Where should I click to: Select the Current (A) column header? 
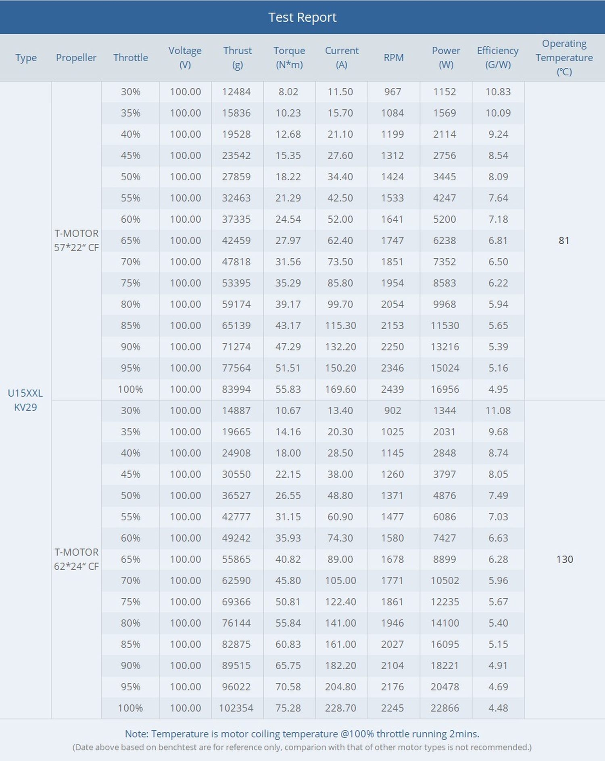341,58
